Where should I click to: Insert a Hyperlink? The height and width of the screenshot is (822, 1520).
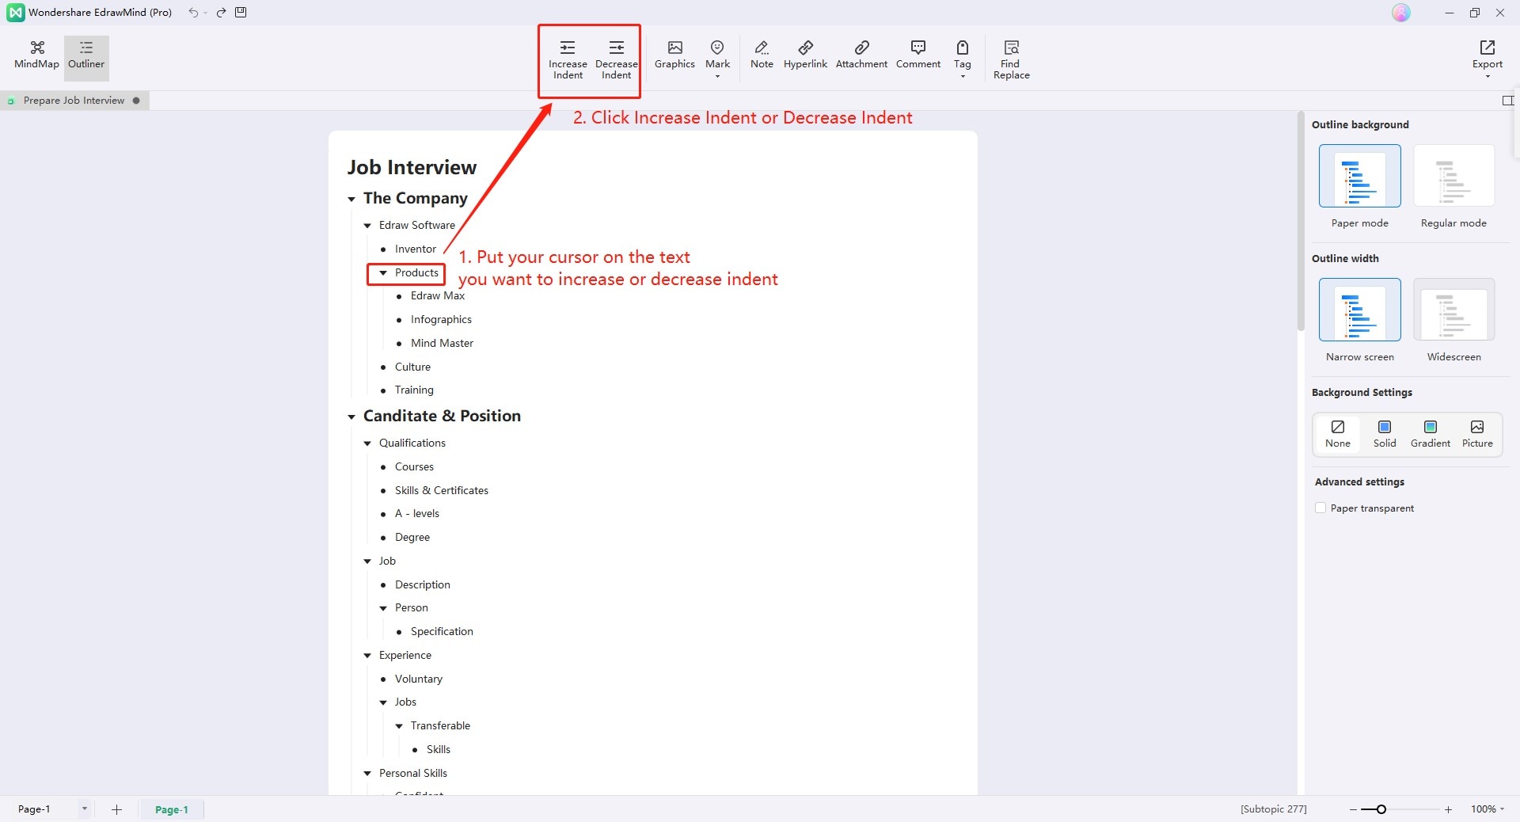pos(805,55)
